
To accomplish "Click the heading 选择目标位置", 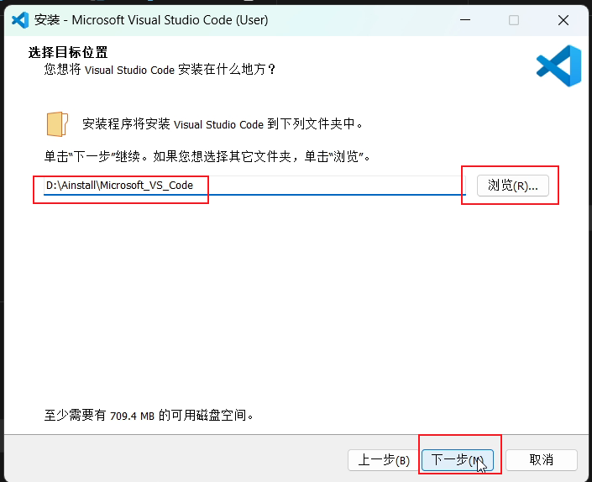I will tap(68, 52).
